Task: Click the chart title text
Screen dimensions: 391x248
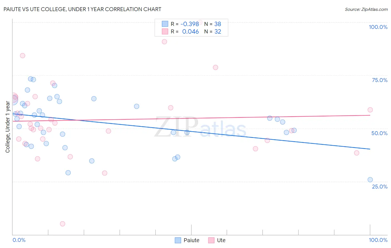Action: point(82,9)
